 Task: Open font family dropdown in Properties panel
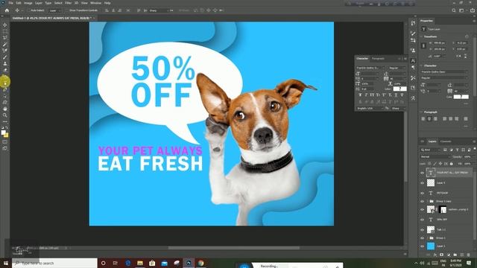pos(444,71)
